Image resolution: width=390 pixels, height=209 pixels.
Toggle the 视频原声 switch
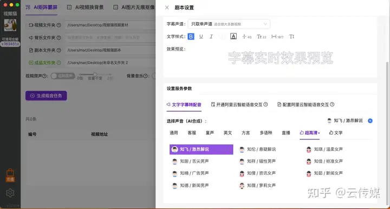(63, 76)
